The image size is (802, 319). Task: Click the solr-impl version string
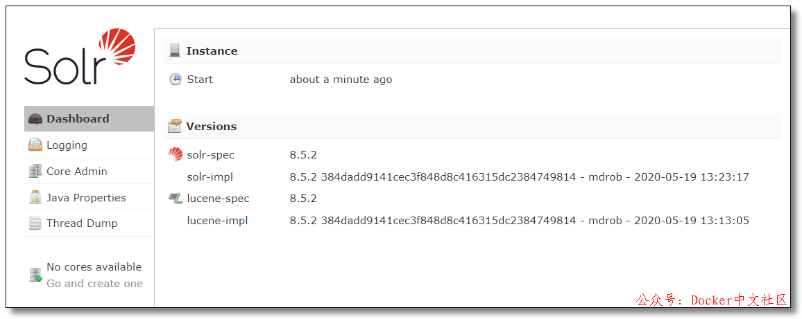tap(519, 177)
